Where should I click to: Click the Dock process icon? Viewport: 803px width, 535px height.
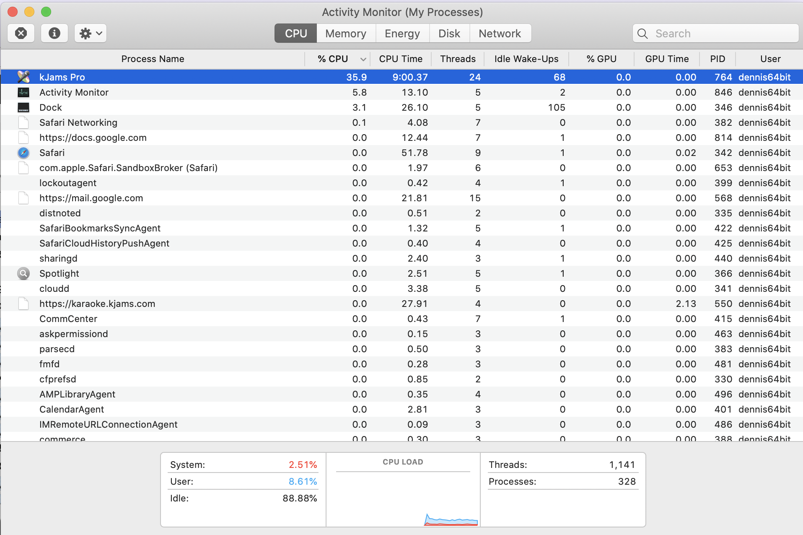[x=23, y=107]
